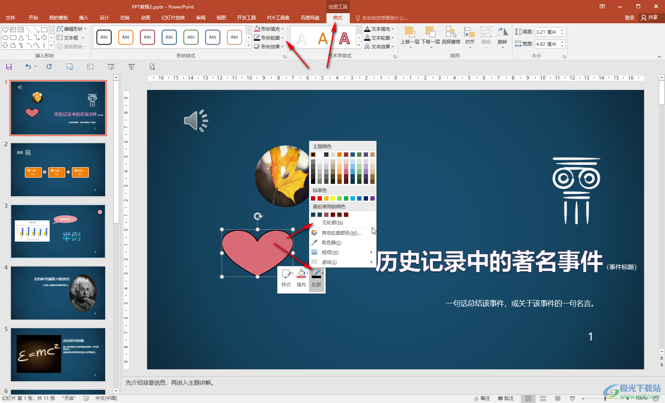The height and width of the screenshot is (403, 665).
Task: Open Shape Effects (形状效果) dropdown
Action: tap(269, 47)
